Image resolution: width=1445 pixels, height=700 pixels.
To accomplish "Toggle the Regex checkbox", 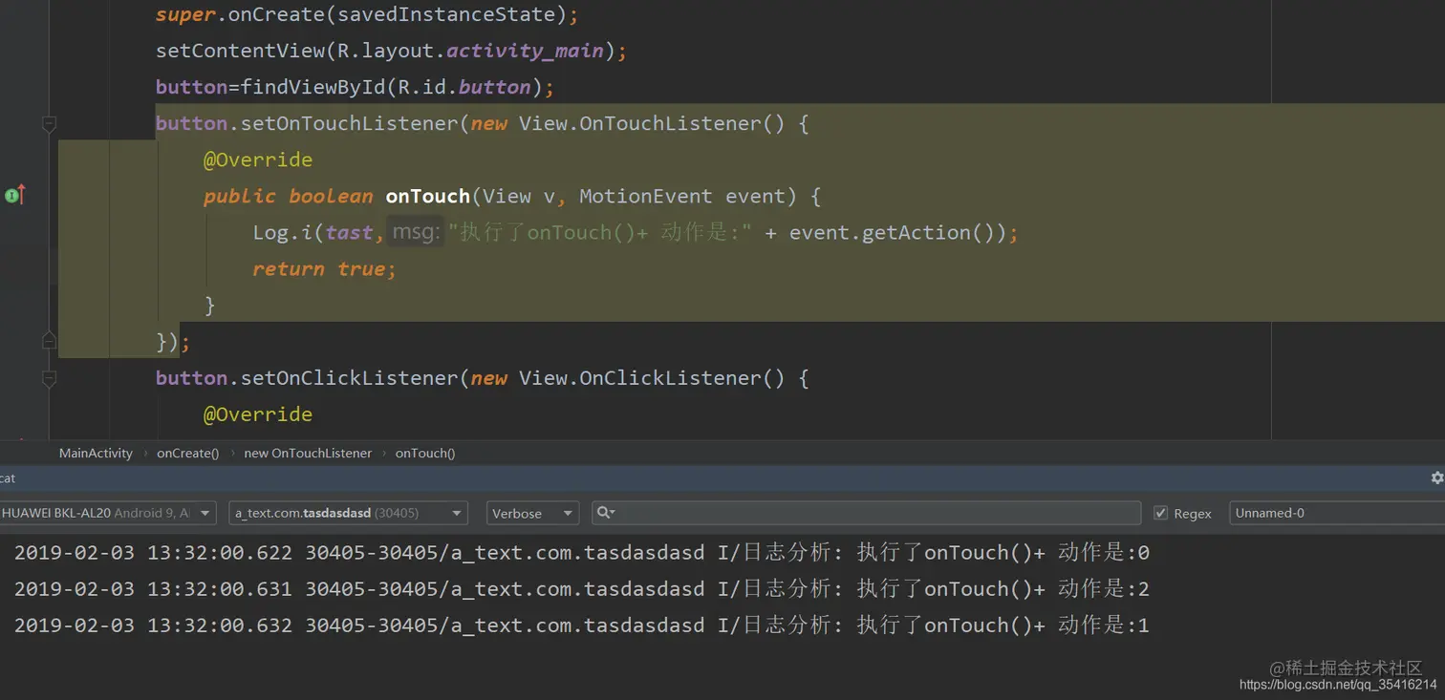I will tap(1160, 513).
